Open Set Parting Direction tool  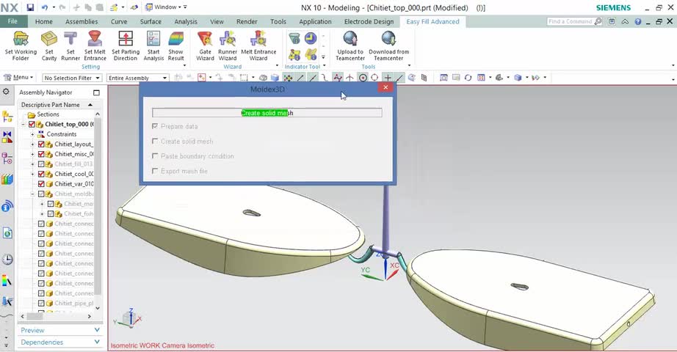126,46
